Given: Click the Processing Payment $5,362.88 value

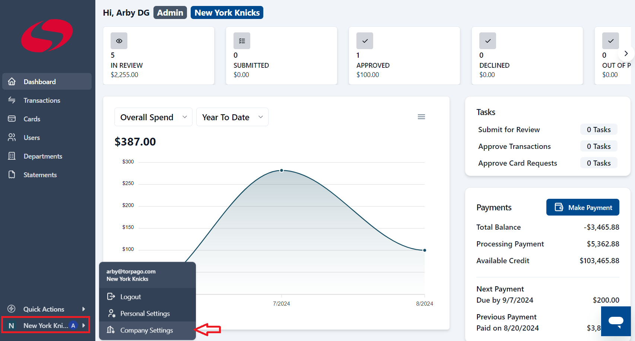Looking at the screenshot, I should click(603, 244).
